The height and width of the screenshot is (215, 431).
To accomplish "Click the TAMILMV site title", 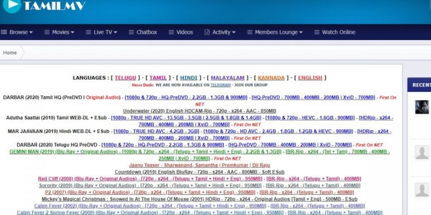I will [x=54, y=6].
